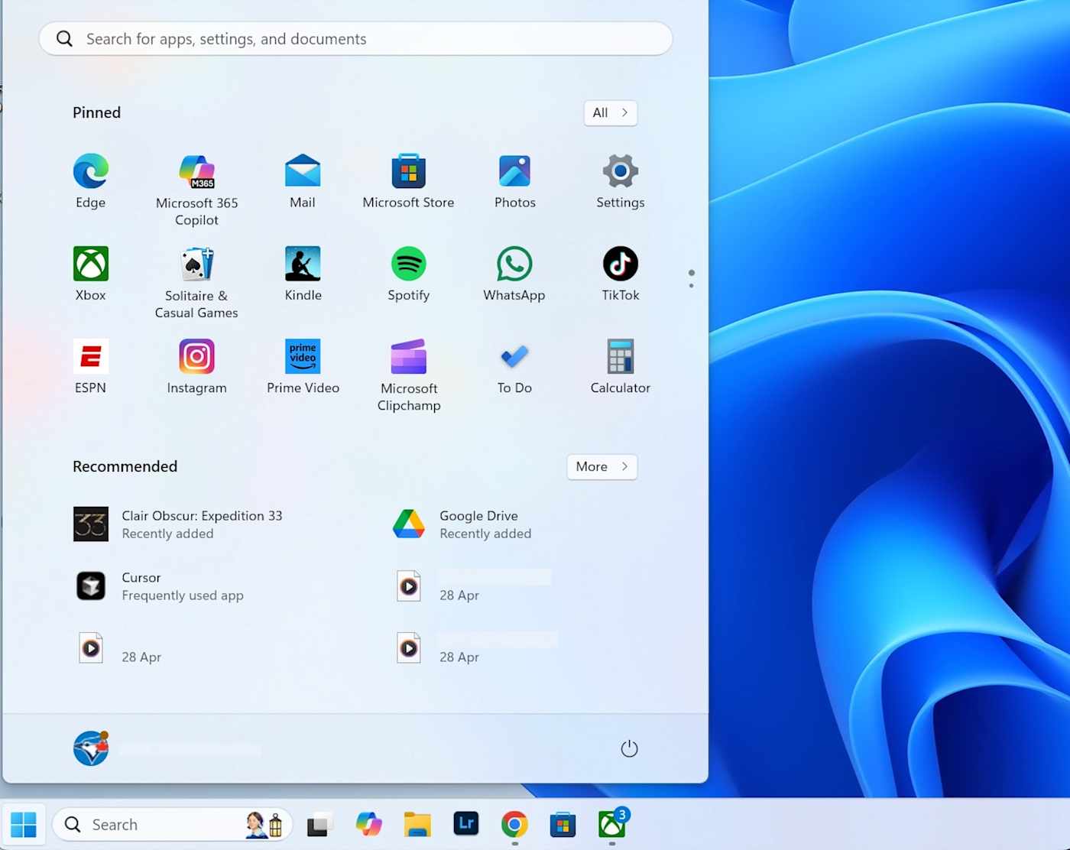
Task: Open the user account profile picture
Action: [x=91, y=748]
